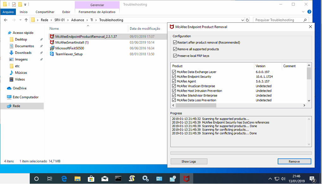
Task: Uncheck McAfee Host Intrusion Prevention
Action: 174,91
